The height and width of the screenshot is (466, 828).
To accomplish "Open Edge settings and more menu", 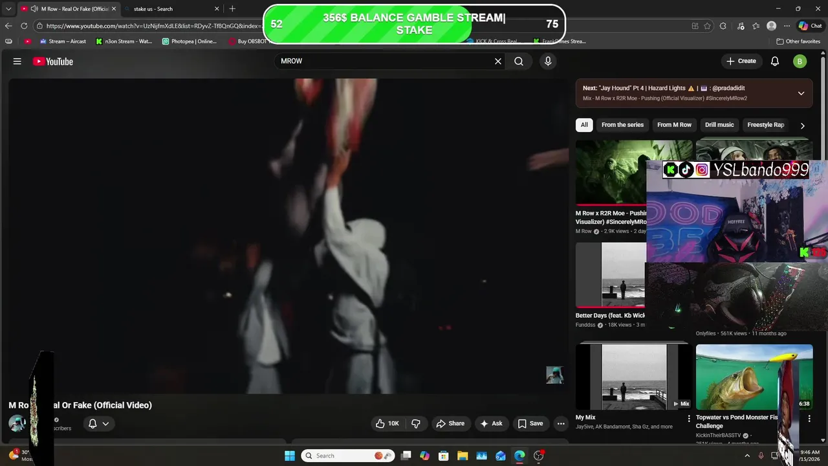I will (787, 26).
